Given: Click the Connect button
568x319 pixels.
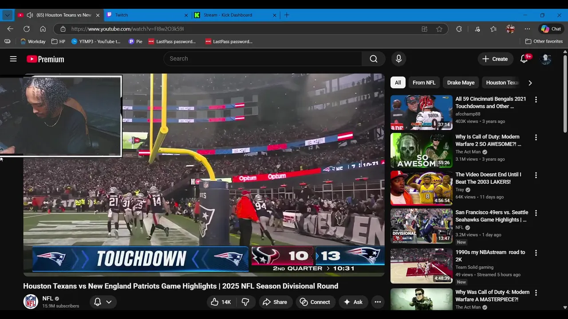Looking at the screenshot, I should tap(316, 302).
